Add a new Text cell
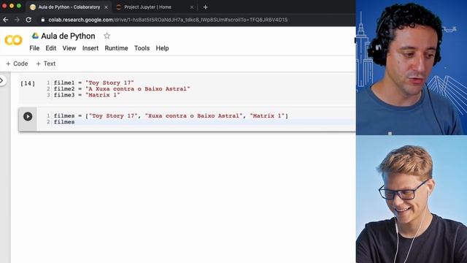 pos(45,64)
